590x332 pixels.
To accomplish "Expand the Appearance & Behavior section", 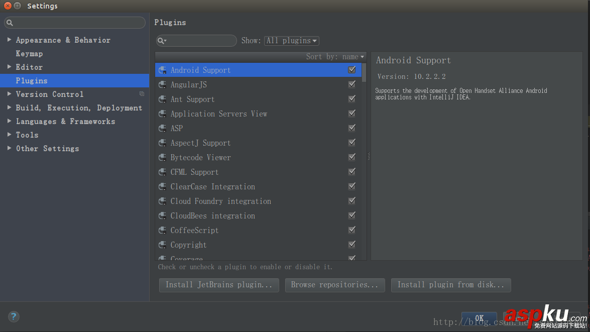I will pos(9,40).
